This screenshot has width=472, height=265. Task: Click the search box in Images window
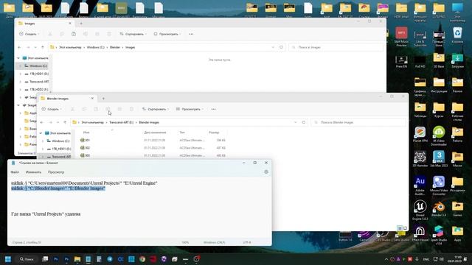336,47
